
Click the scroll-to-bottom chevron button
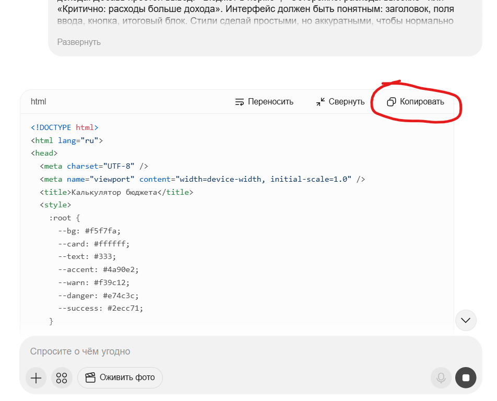(x=466, y=320)
